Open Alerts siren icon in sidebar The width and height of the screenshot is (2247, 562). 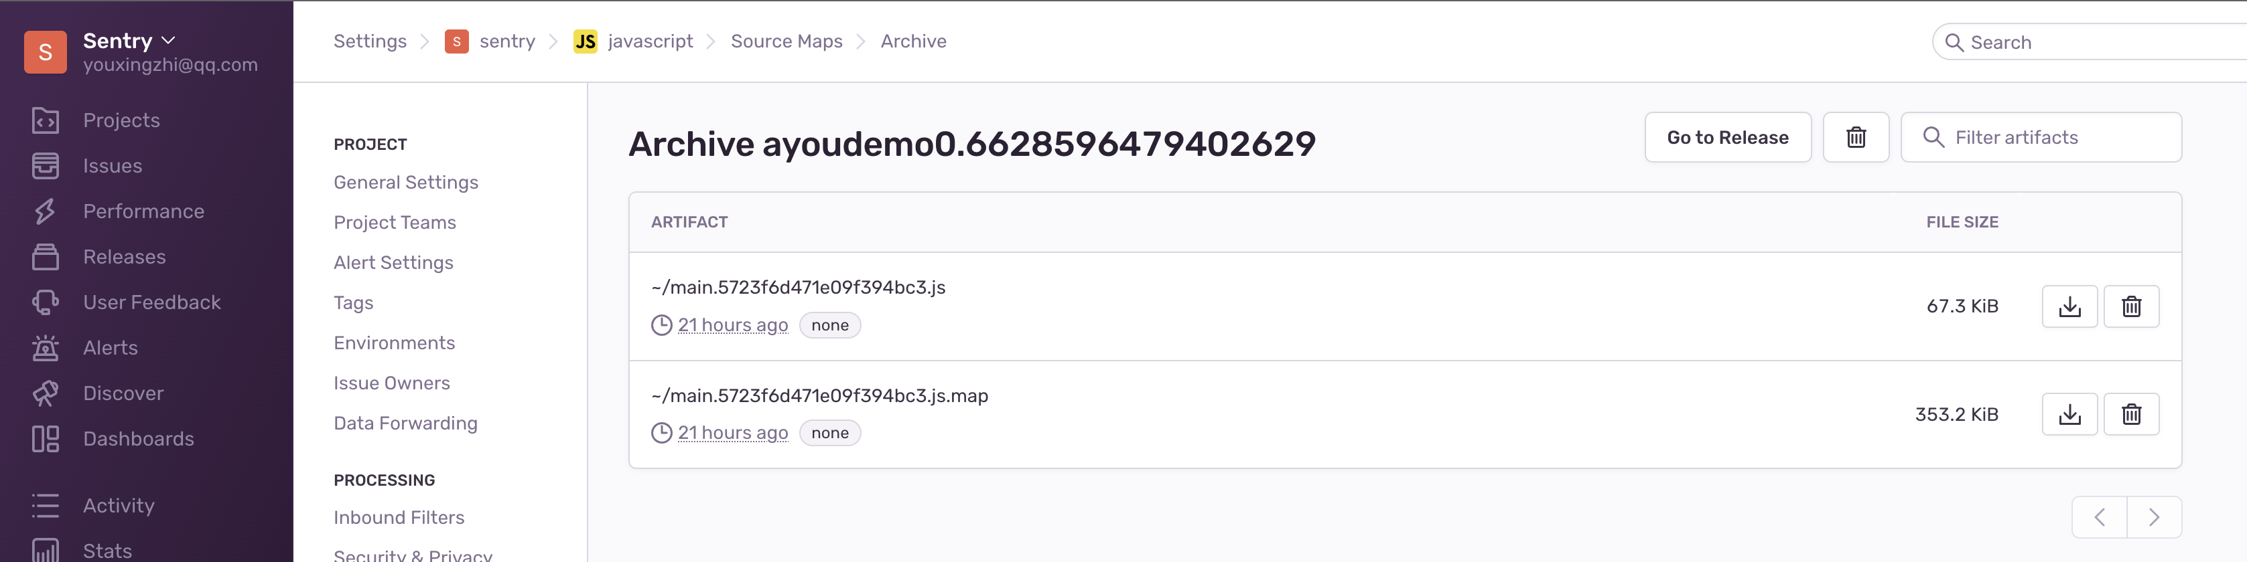point(46,348)
